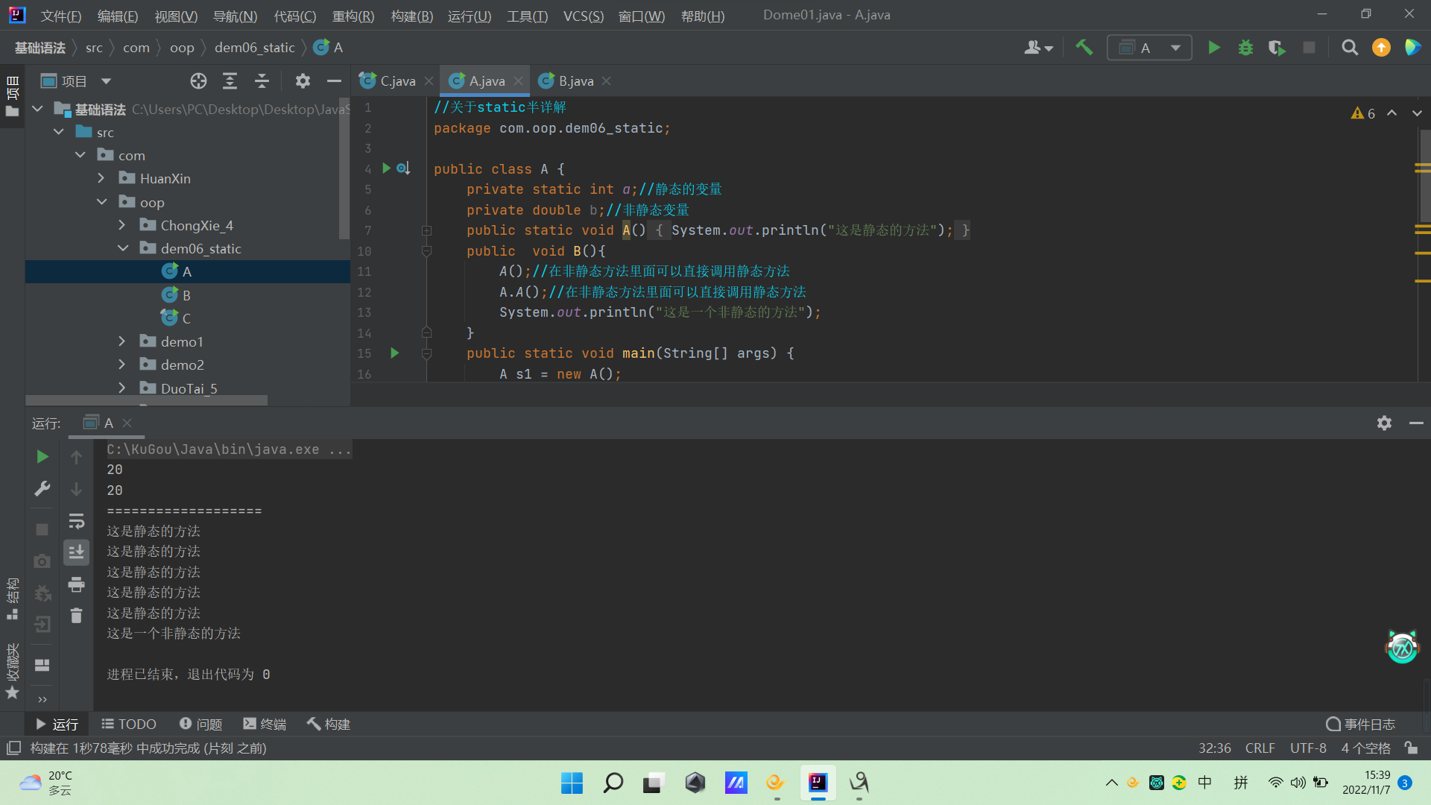Toggle soft-wrap in the run console
1431x805 pixels.
coord(76,521)
